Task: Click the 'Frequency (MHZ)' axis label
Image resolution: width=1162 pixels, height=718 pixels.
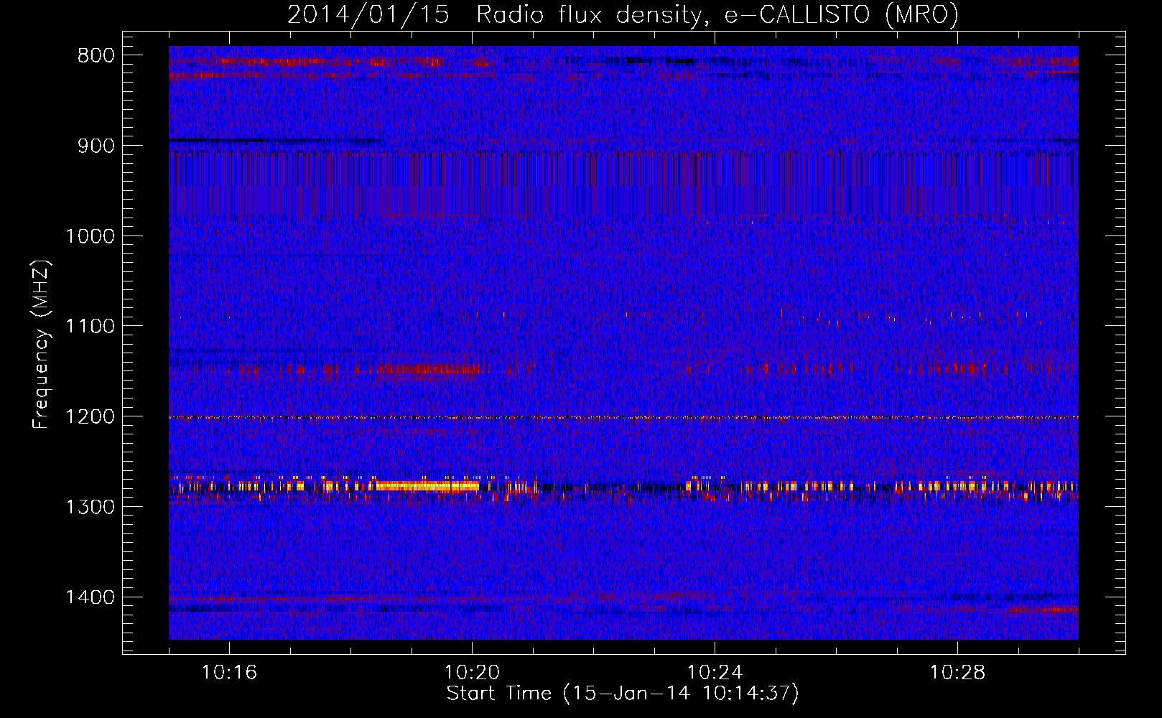Action: (41, 344)
